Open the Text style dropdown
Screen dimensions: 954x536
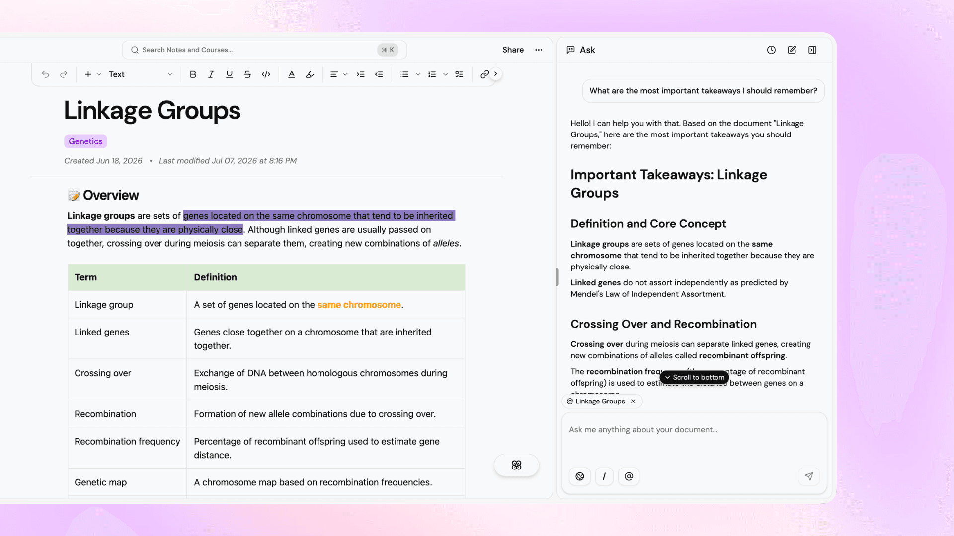click(141, 74)
